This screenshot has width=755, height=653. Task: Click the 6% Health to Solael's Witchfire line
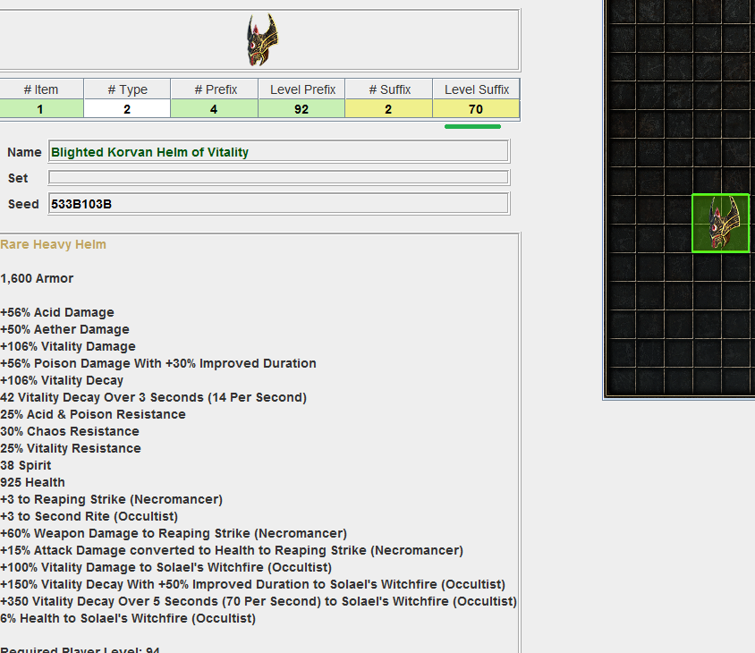pos(128,618)
